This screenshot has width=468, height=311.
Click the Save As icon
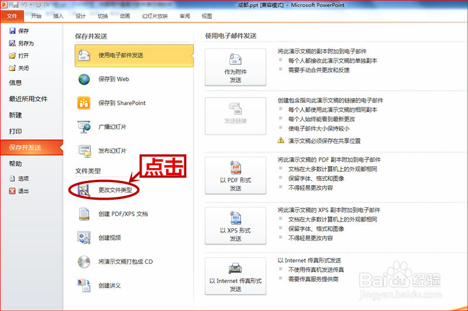12,43
